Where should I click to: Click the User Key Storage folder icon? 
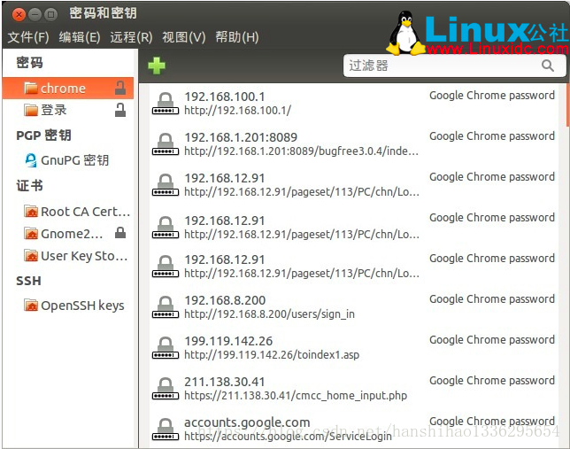tap(31, 255)
